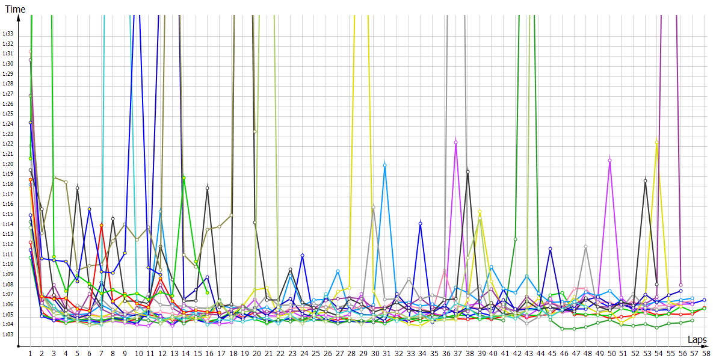Click the light blue peak at lap 31
This screenshot has width=722, height=361.
(384, 165)
